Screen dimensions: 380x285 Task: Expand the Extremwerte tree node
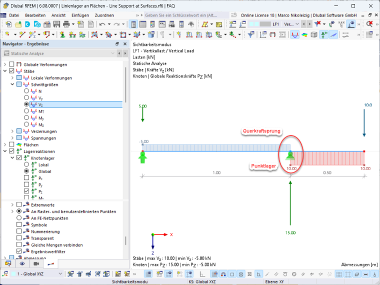(x=12, y=205)
